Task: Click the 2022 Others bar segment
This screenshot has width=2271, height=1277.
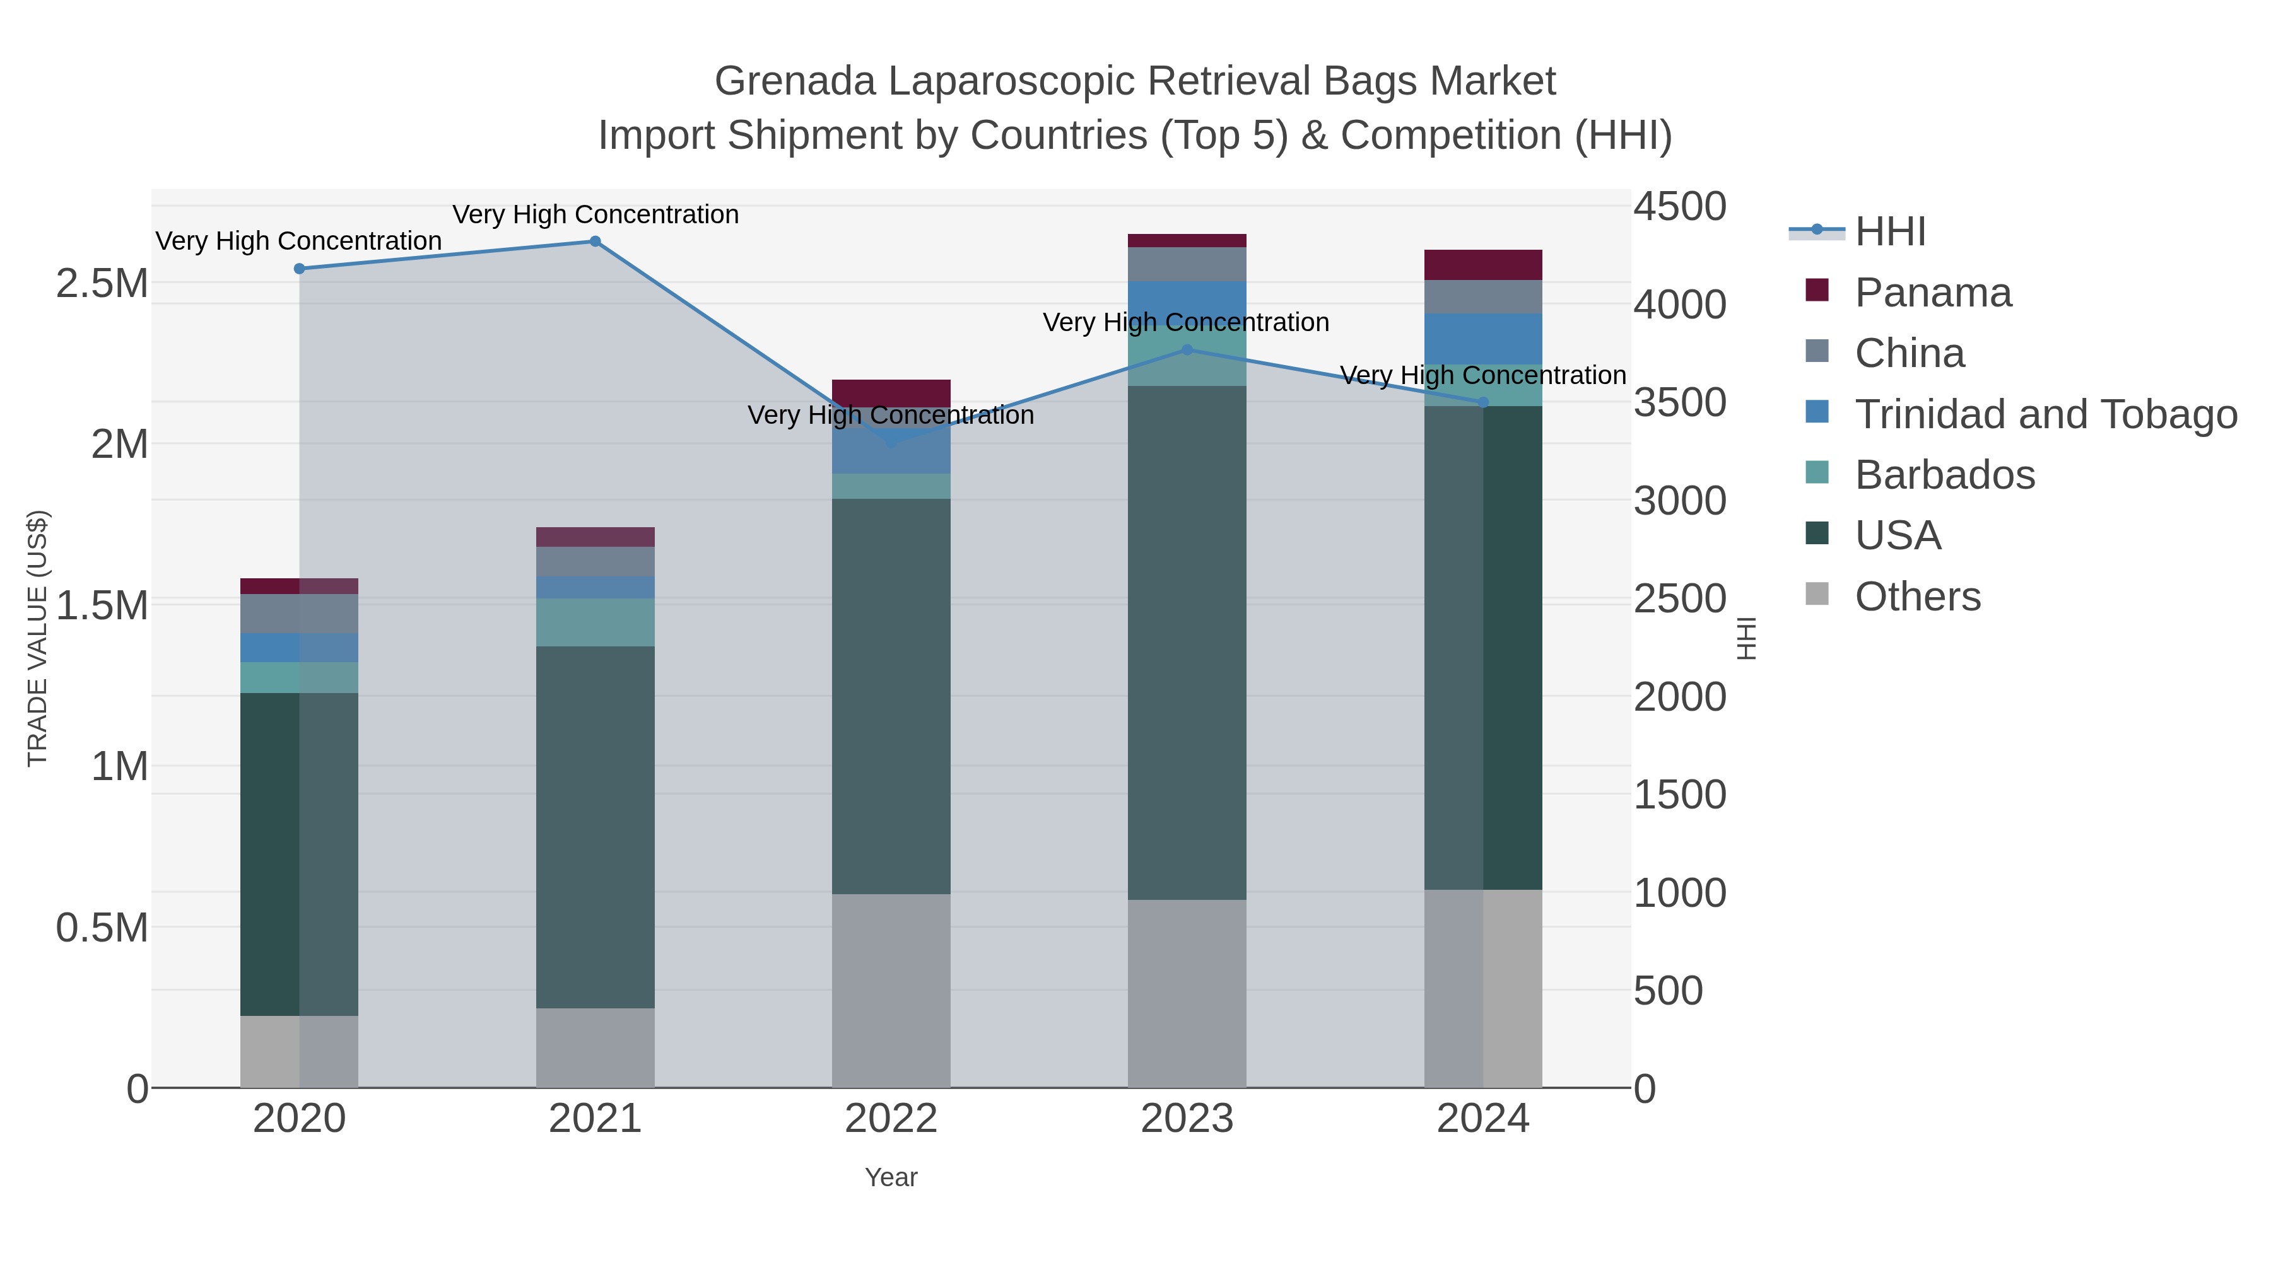Action: 891,991
